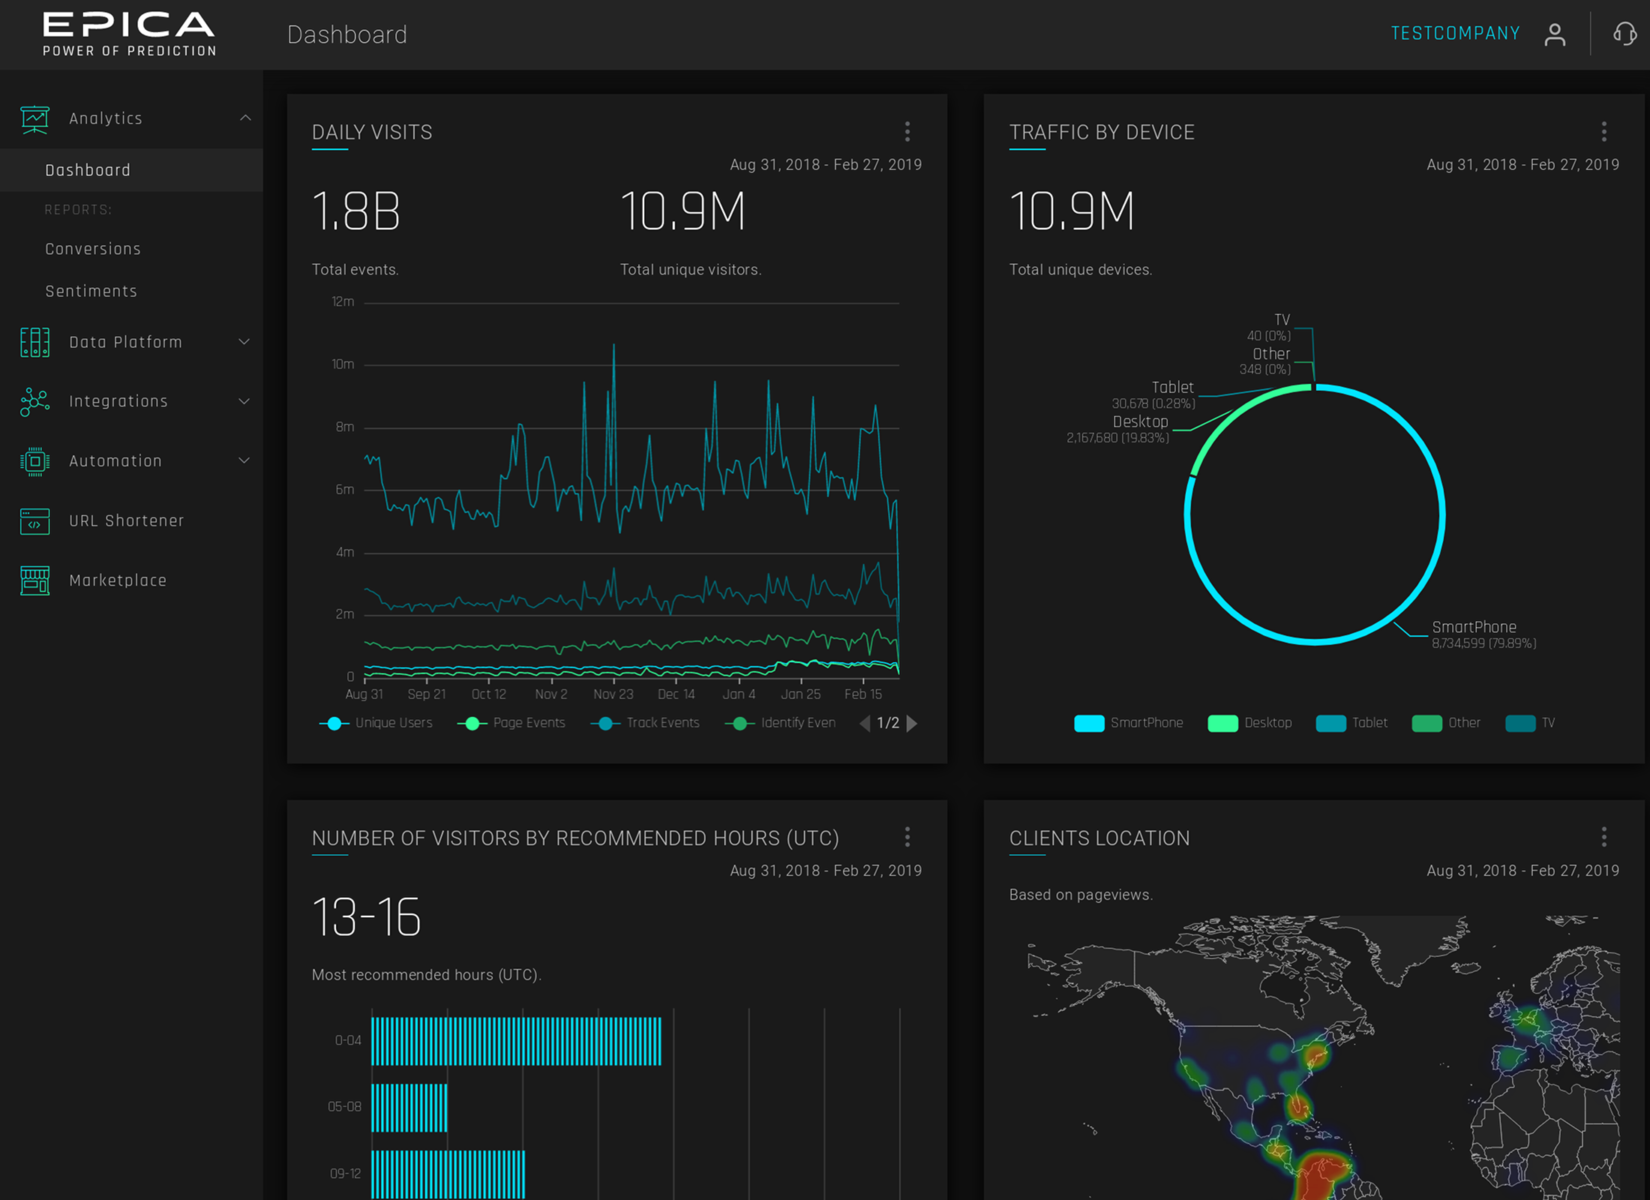
Task: Click the SmartPhone legend color swatch
Action: [x=1089, y=722]
